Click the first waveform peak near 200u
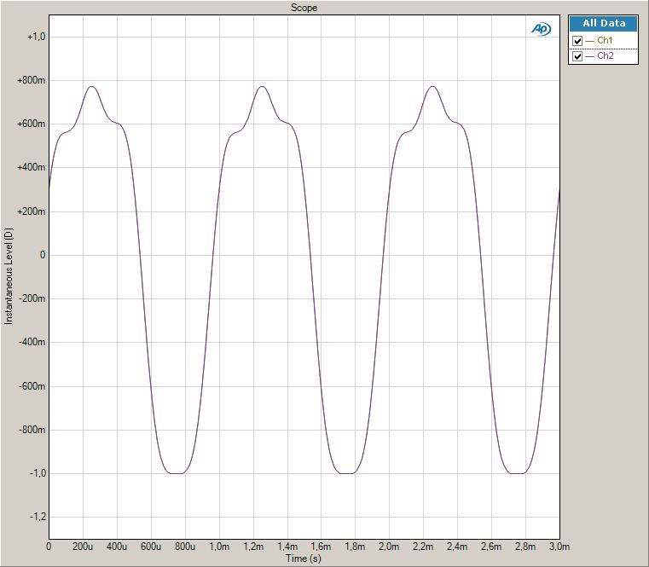This screenshot has width=649, height=567. click(x=91, y=87)
